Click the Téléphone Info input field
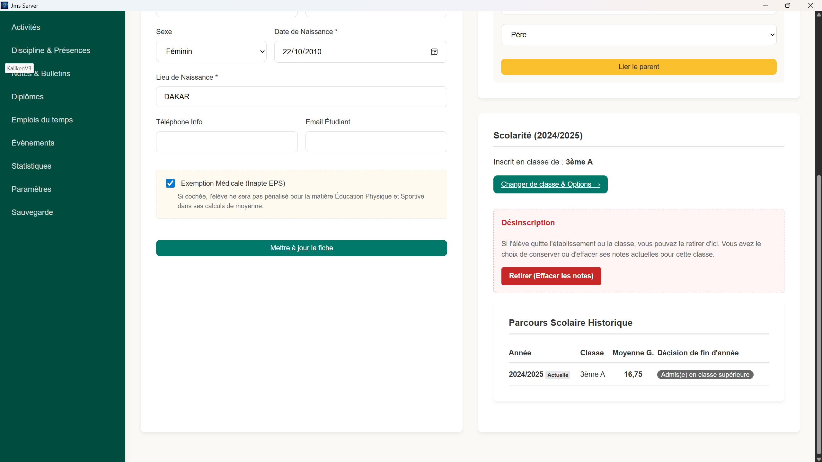822x462 pixels. (x=227, y=142)
